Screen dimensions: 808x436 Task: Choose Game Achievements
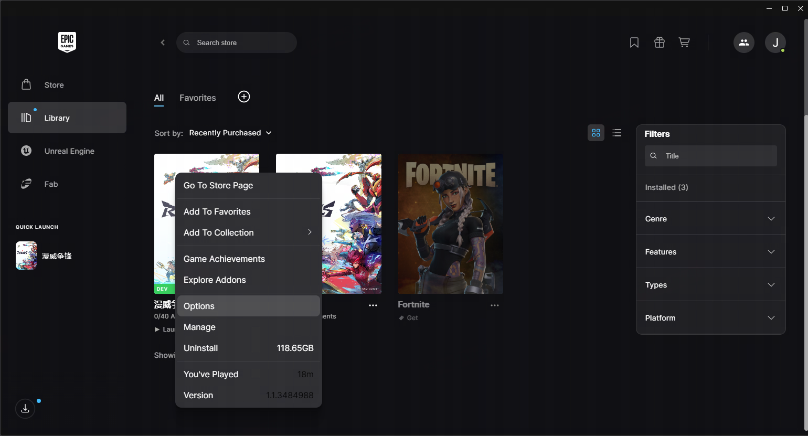tap(249, 259)
